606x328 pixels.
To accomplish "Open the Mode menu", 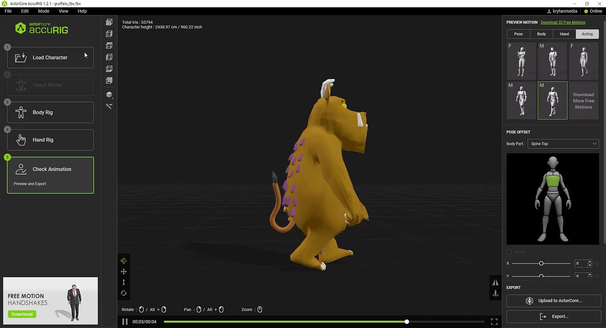I will [x=44, y=11].
